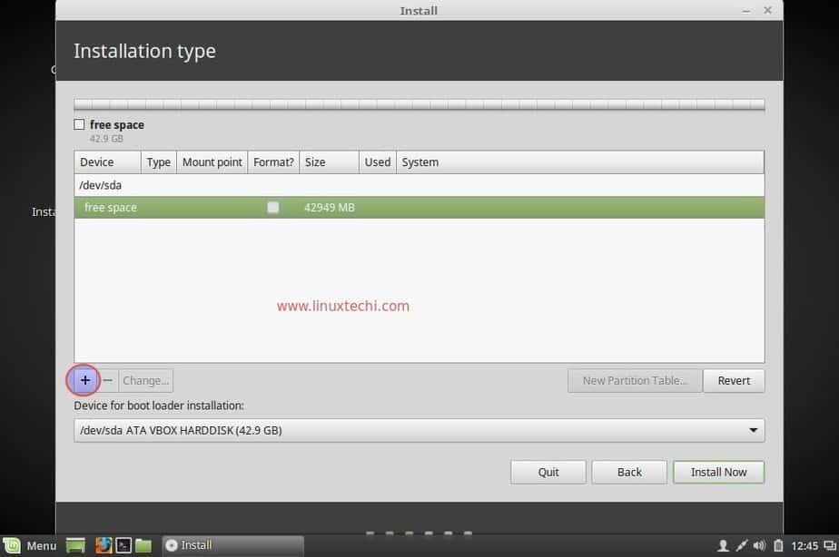Viewport: 839px width, 557px height.
Task: Click the Used column header
Action: [x=377, y=162]
